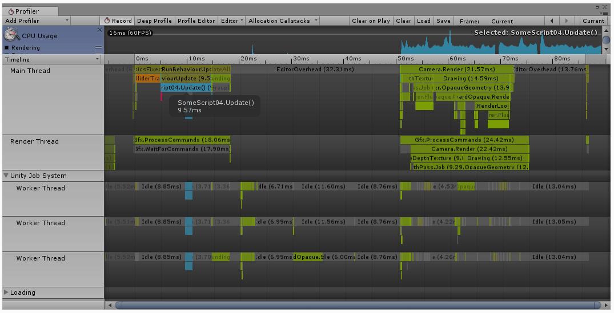Select the Idle (11.60ms) worker block
The image size is (614, 313).
click(x=323, y=186)
